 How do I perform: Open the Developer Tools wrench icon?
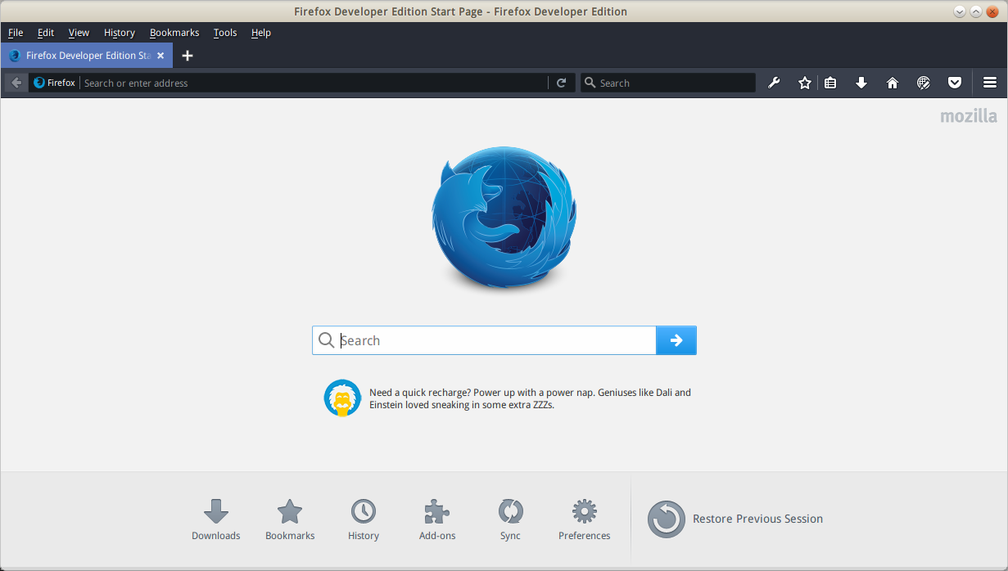click(x=773, y=83)
